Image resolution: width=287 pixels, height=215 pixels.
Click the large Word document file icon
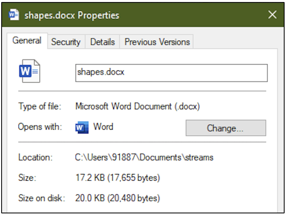click(29, 71)
